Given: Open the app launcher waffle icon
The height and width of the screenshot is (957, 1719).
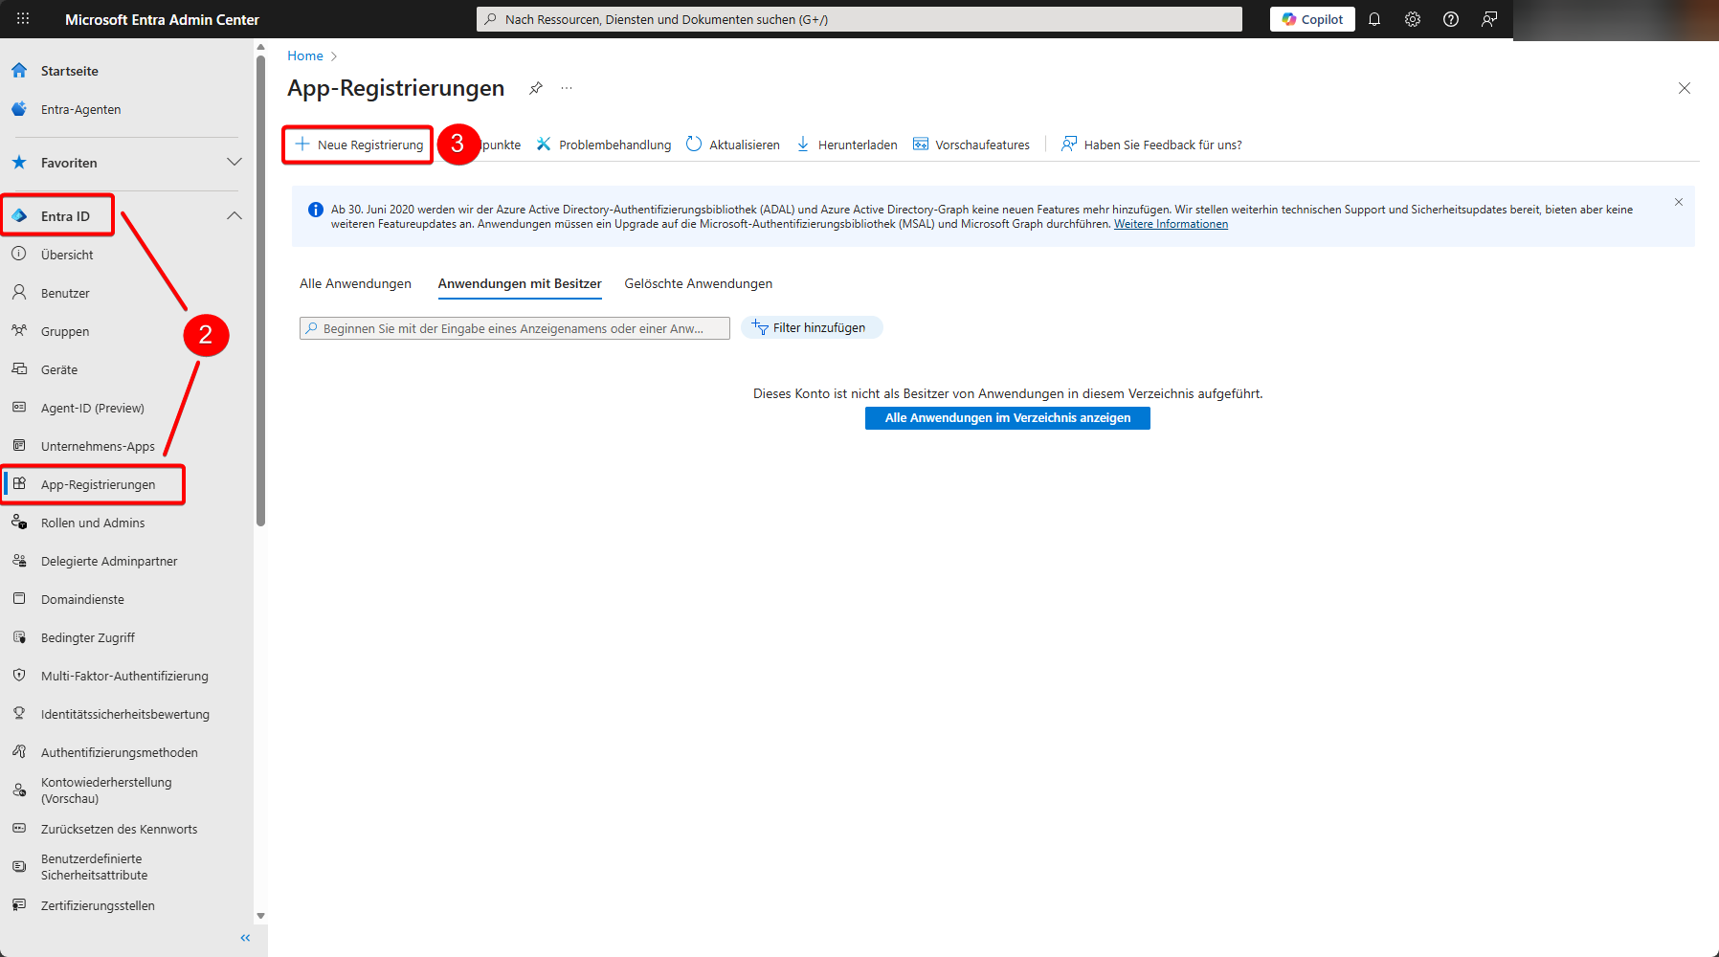Looking at the screenshot, I should point(23,19).
